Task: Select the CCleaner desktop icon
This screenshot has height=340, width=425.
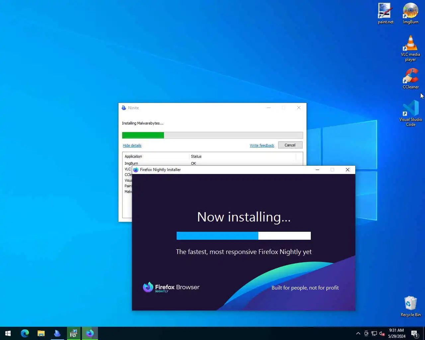Action: [x=411, y=78]
